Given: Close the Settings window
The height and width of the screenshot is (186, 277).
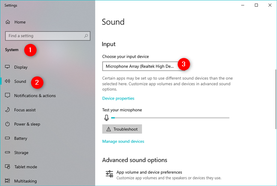Looking at the screenshot, I should pyautogui.click(x=270, y=5).
